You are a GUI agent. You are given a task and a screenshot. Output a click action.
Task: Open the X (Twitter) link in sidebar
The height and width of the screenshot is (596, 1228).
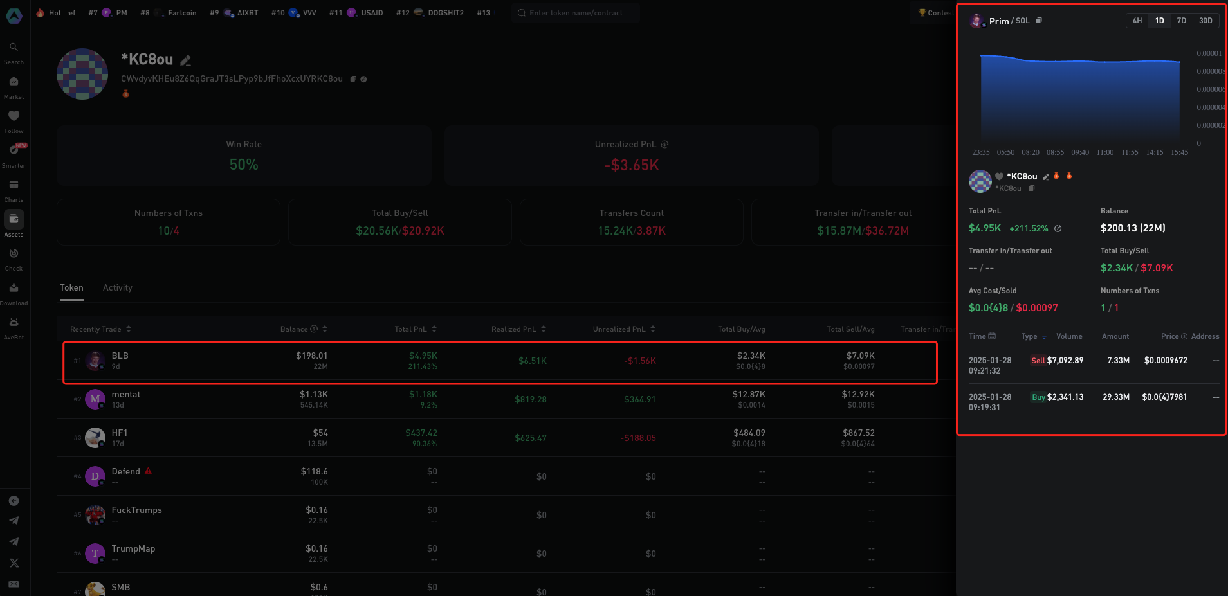14,563
